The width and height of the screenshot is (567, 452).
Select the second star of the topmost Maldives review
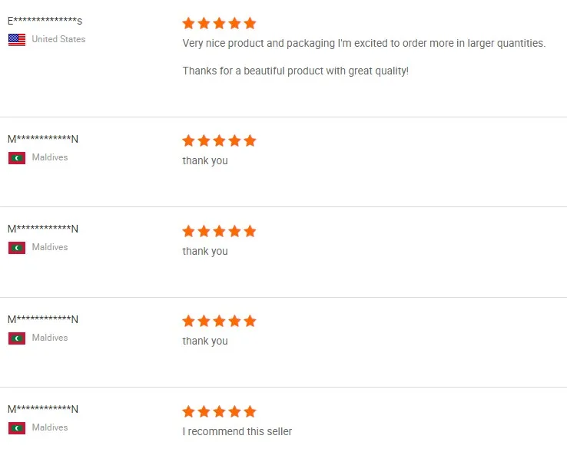[x=204, y=141]
